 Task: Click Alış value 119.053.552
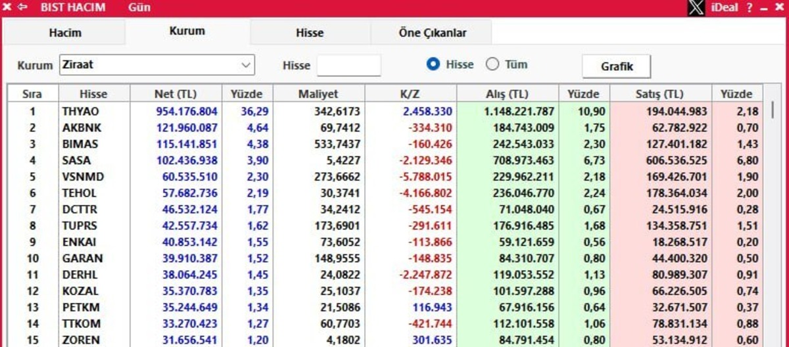524,275
